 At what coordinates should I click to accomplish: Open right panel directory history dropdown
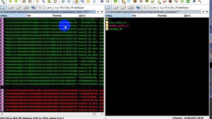tap(207, 12)
